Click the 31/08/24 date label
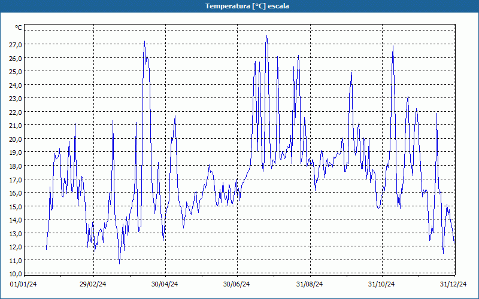Image resolution: width=479 pixels, height=299 pixels. point(310,285)
